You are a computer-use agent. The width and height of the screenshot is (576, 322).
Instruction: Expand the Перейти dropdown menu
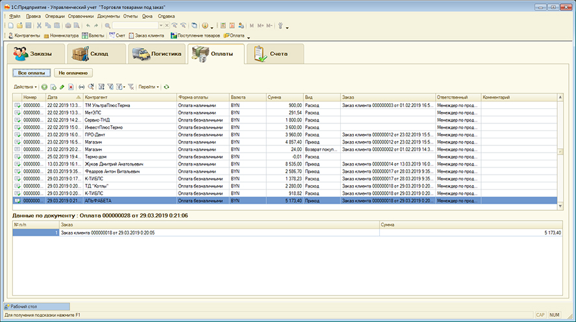[149, 86]
